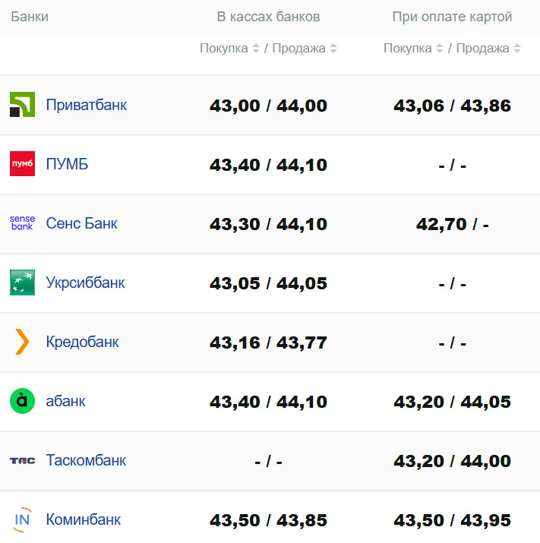This screenshot has width=540, height=543.
Task: Click the ПУМБ red logo icon
Action: [x=22, y=164]
